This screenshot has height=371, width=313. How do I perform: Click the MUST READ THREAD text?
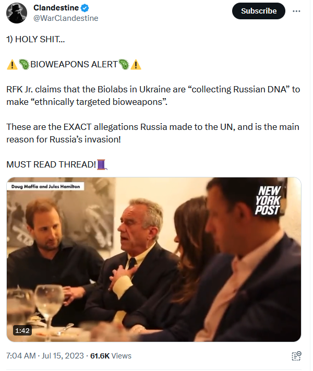pyautogui.click(x=51, y=164)
